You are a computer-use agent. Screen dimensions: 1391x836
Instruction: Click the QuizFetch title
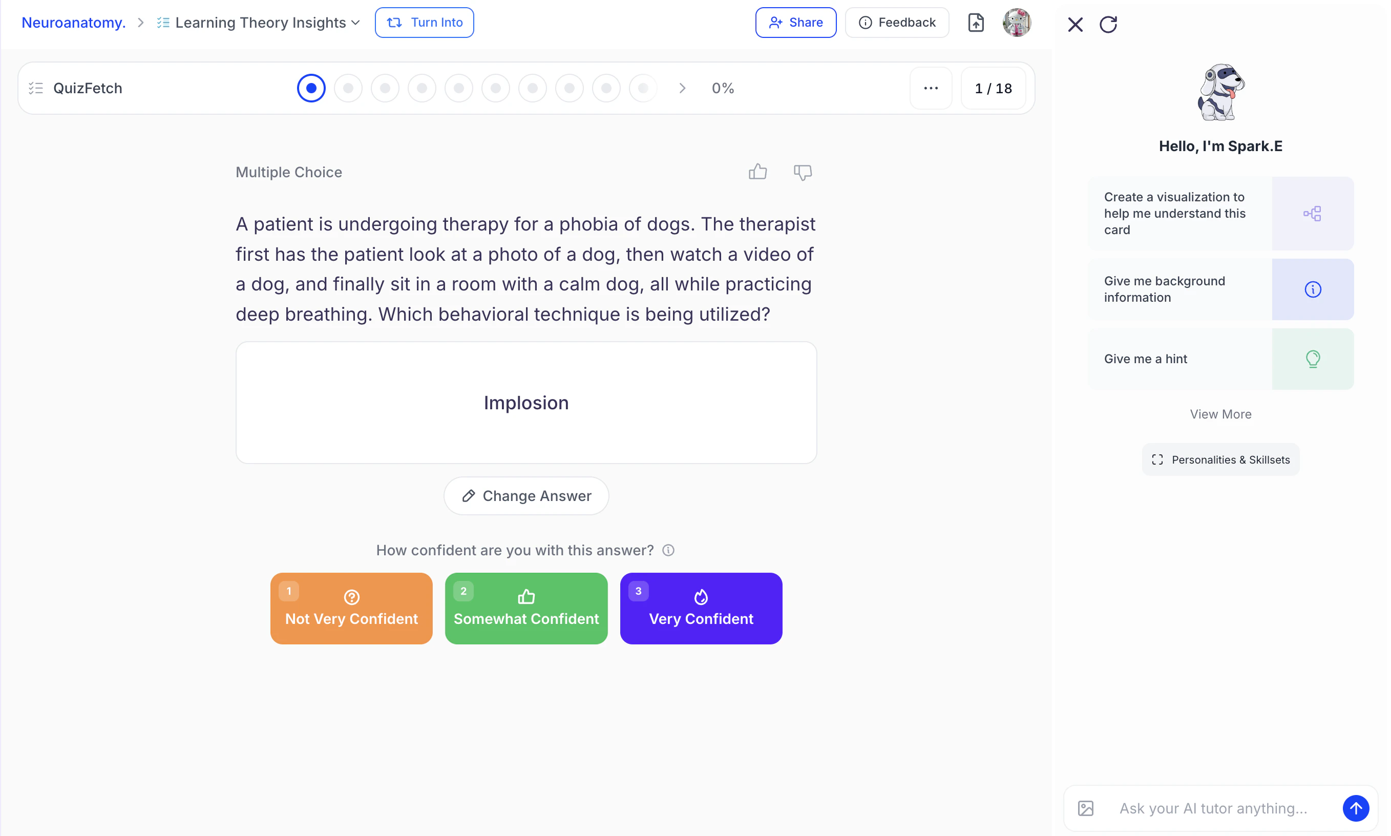pyautogui.click(x=87, y=89)
